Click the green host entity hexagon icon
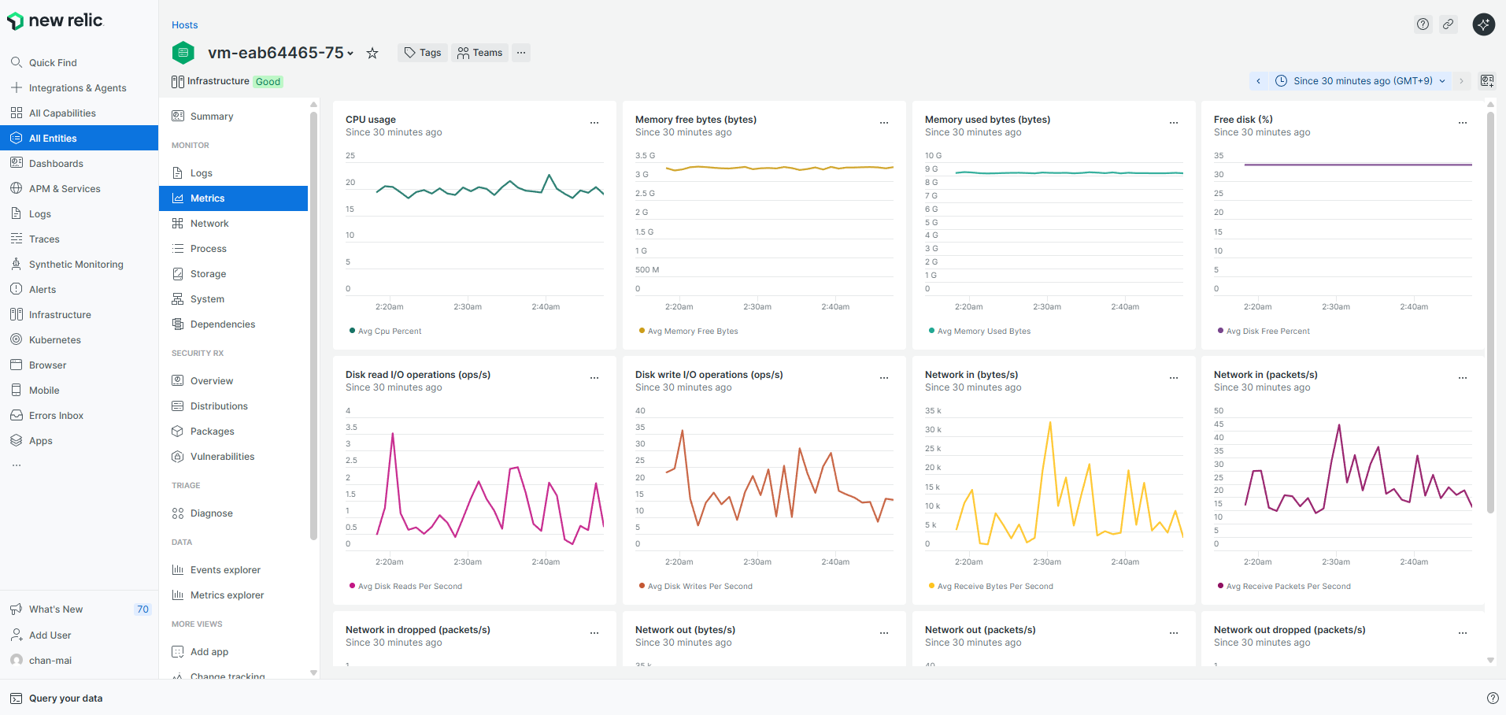The height and width of the screenshot is (715, 1506). point(183,53)
